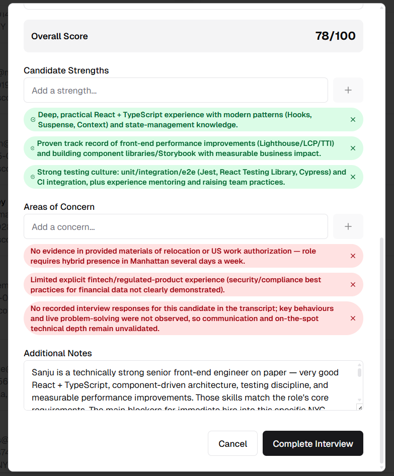Click the Additional Notes scroll-down arrow
The width and height of the screenshot is (394, 476).
tap(359, 400)
